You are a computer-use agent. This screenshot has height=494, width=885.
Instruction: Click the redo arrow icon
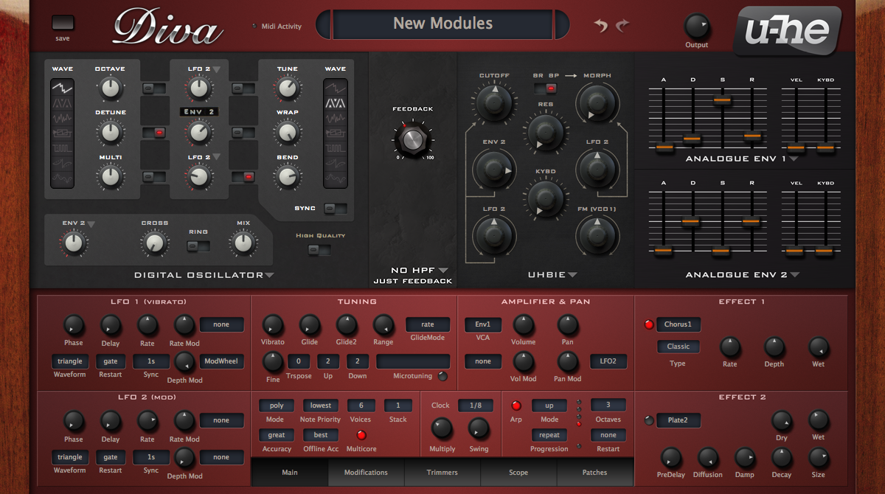pyautogui.click(x=622, y=26)
